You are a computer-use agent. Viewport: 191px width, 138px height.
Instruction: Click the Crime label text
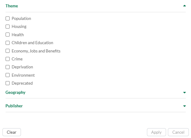(x=17, y=59)
